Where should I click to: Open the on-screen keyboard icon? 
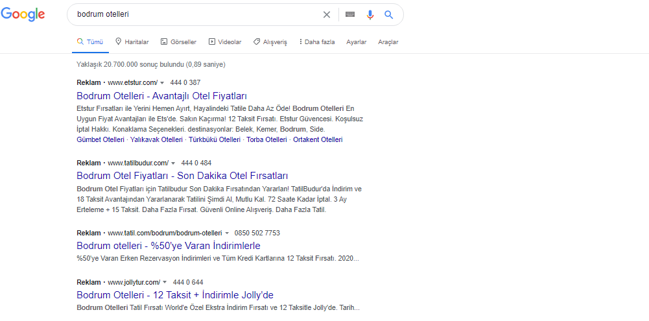coord(350,14)
